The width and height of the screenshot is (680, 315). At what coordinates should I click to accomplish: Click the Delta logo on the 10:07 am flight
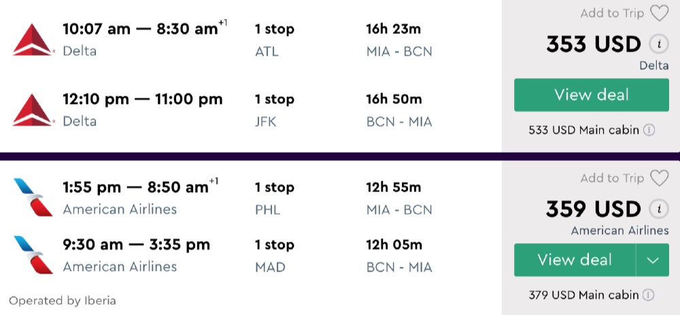point(33,40)
